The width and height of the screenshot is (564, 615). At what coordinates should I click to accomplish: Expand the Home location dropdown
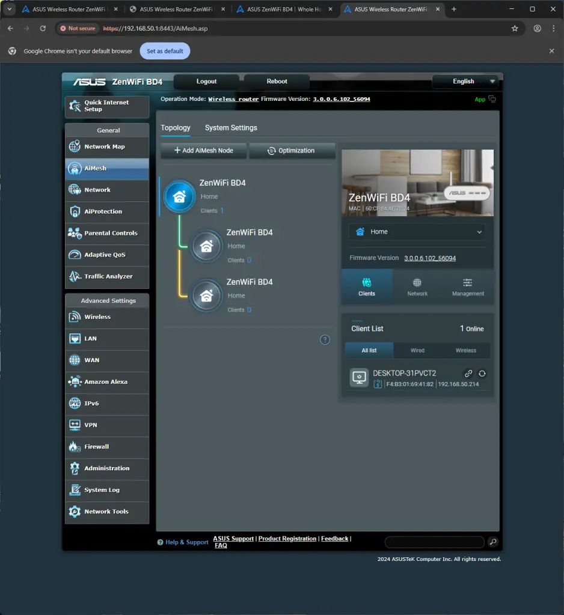click(x=417, y=232)
